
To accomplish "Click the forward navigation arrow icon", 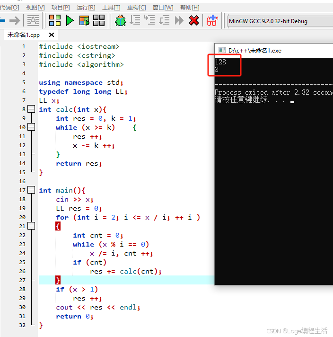I will (x=15, y=21).
